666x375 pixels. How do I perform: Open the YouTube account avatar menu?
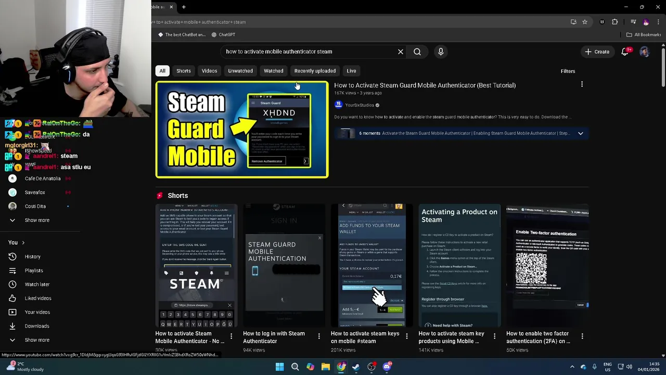coord(644,52)
